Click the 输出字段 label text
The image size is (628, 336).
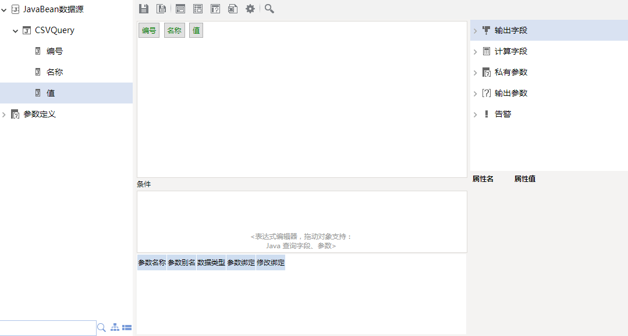(x=511, y=30)
